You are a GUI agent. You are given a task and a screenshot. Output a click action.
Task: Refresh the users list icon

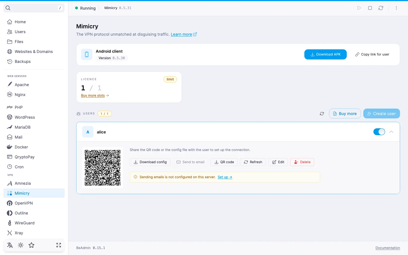(322, 114)
